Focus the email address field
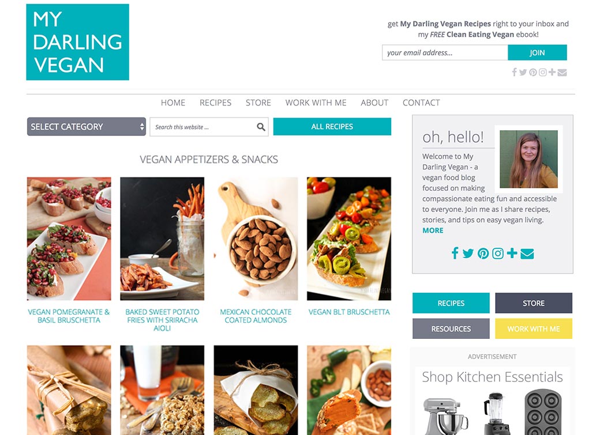The height and width of the screenshot is (435, 600). point(445,53)
